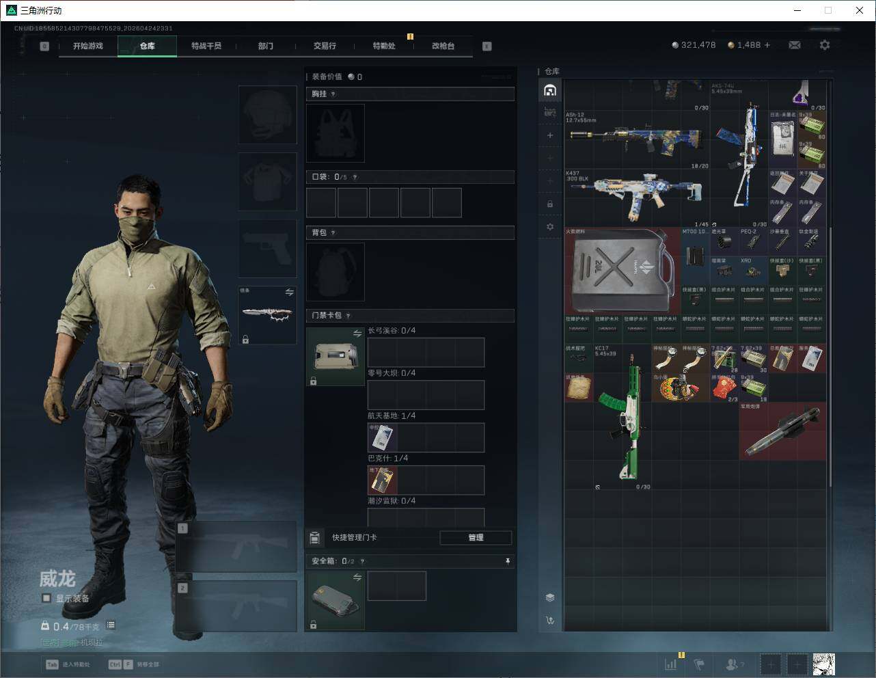The image size is (876, 678).
Task: Swap the safe box using its swap arrows
Action: 357,578
